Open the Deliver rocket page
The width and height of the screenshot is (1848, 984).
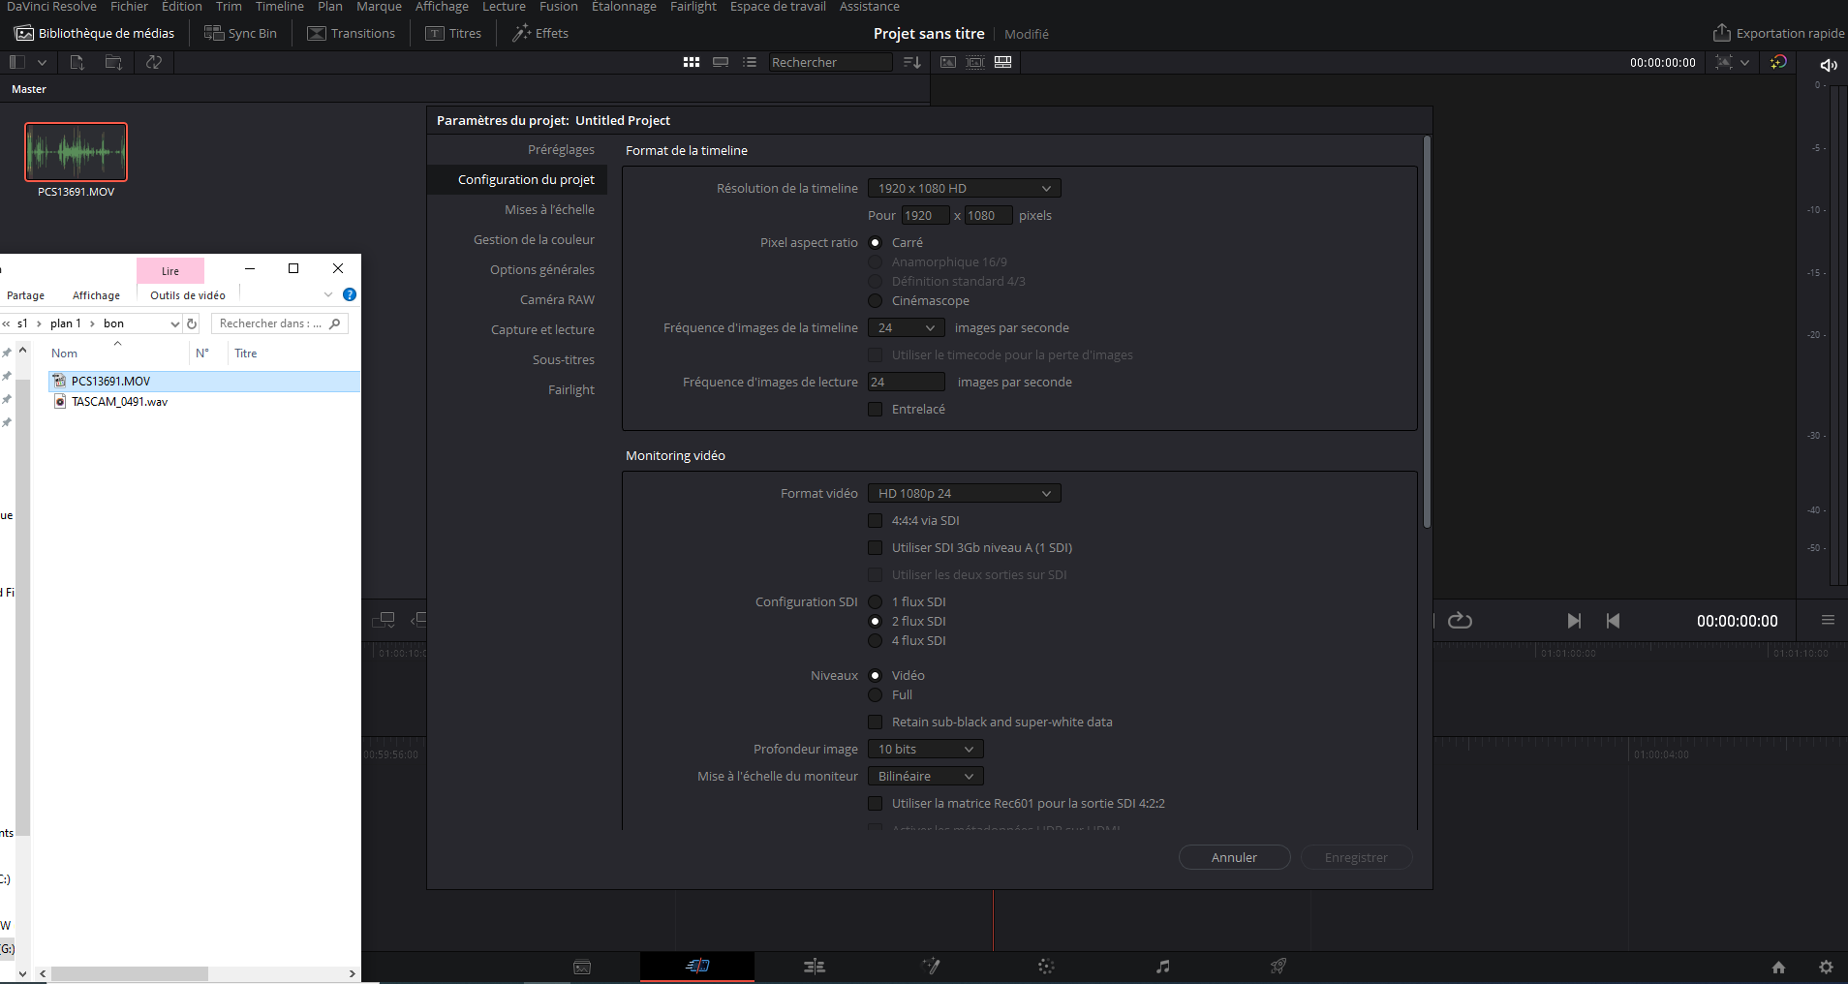point(1278,966)
